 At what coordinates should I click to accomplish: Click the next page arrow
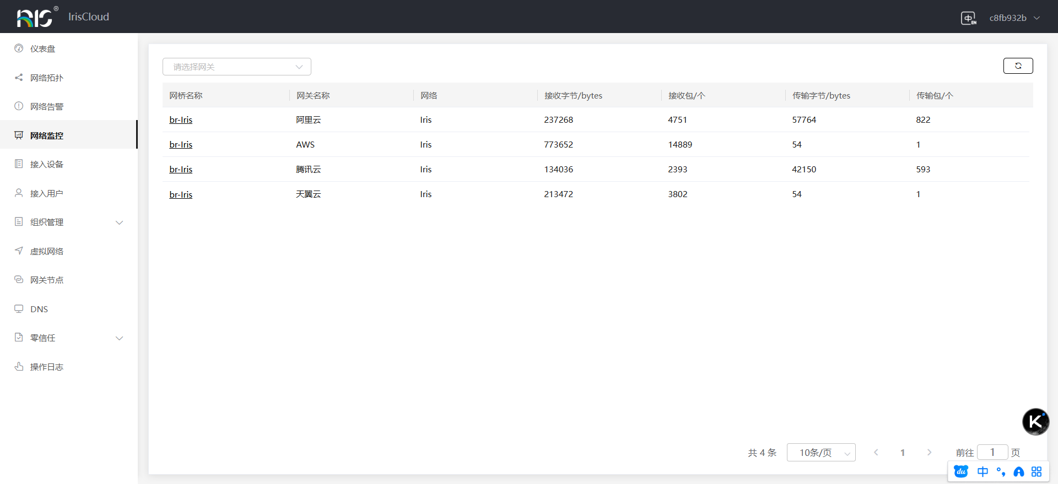point(929,453)
